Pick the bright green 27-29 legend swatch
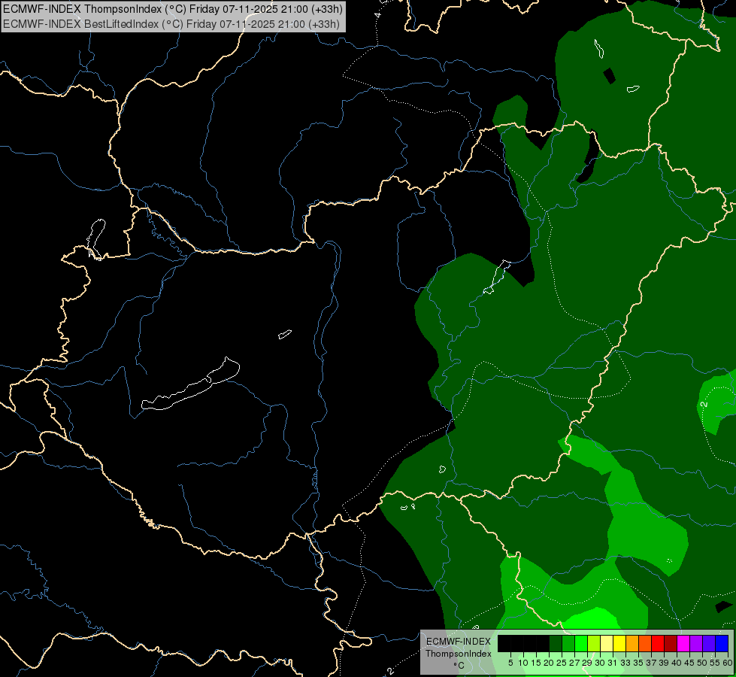The width and height of the screenshot is (736, 677). (581, 644)
